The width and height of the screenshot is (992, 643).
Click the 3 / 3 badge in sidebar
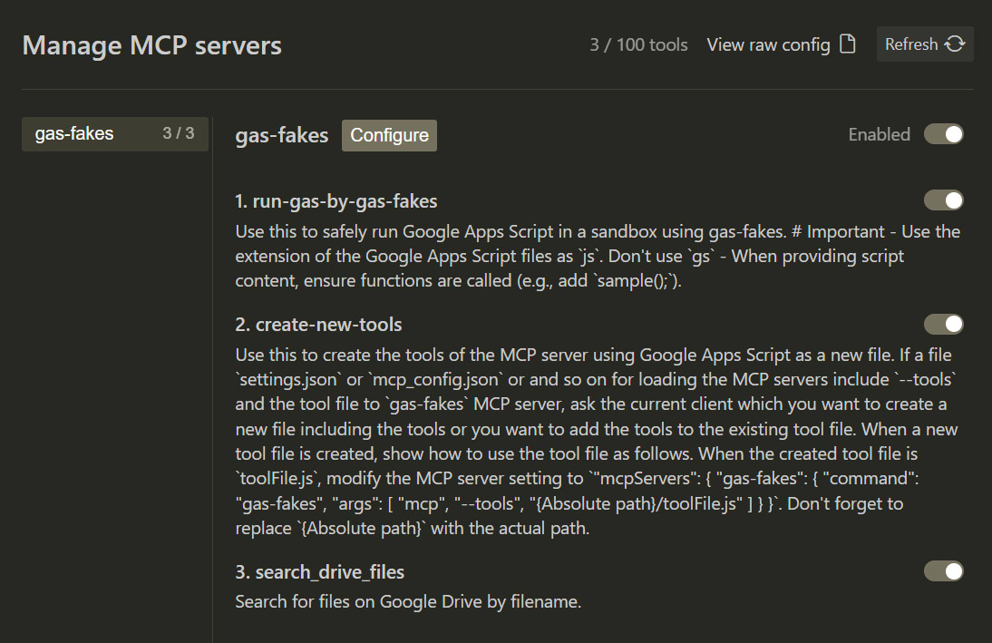coord(179,134)
